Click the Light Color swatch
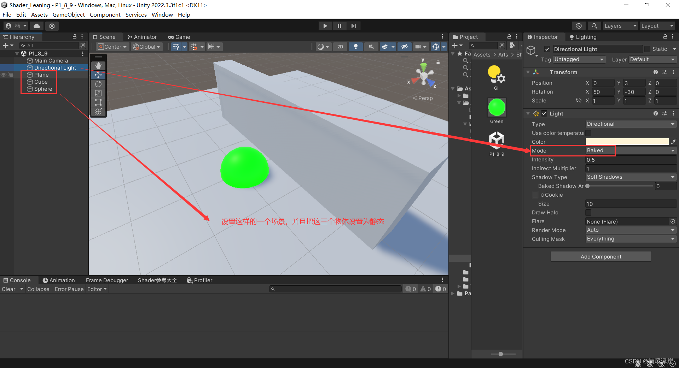679x368 pixels. pyautogui.click(x=627, y=142)
